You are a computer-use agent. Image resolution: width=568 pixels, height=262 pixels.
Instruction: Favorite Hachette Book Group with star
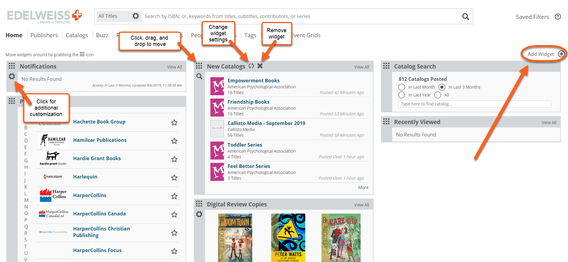(174, 122)
